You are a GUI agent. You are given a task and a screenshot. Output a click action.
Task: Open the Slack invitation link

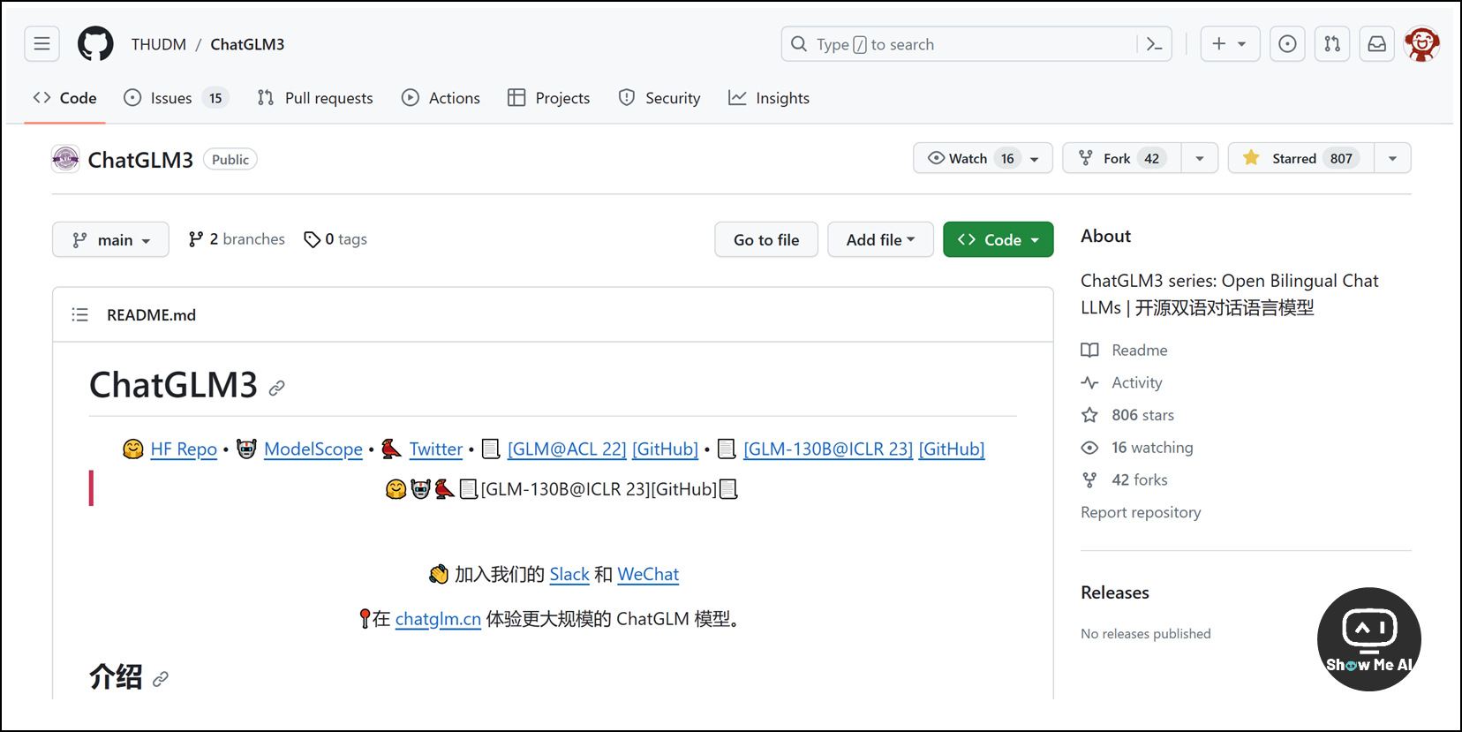click(x=569, y=574)
